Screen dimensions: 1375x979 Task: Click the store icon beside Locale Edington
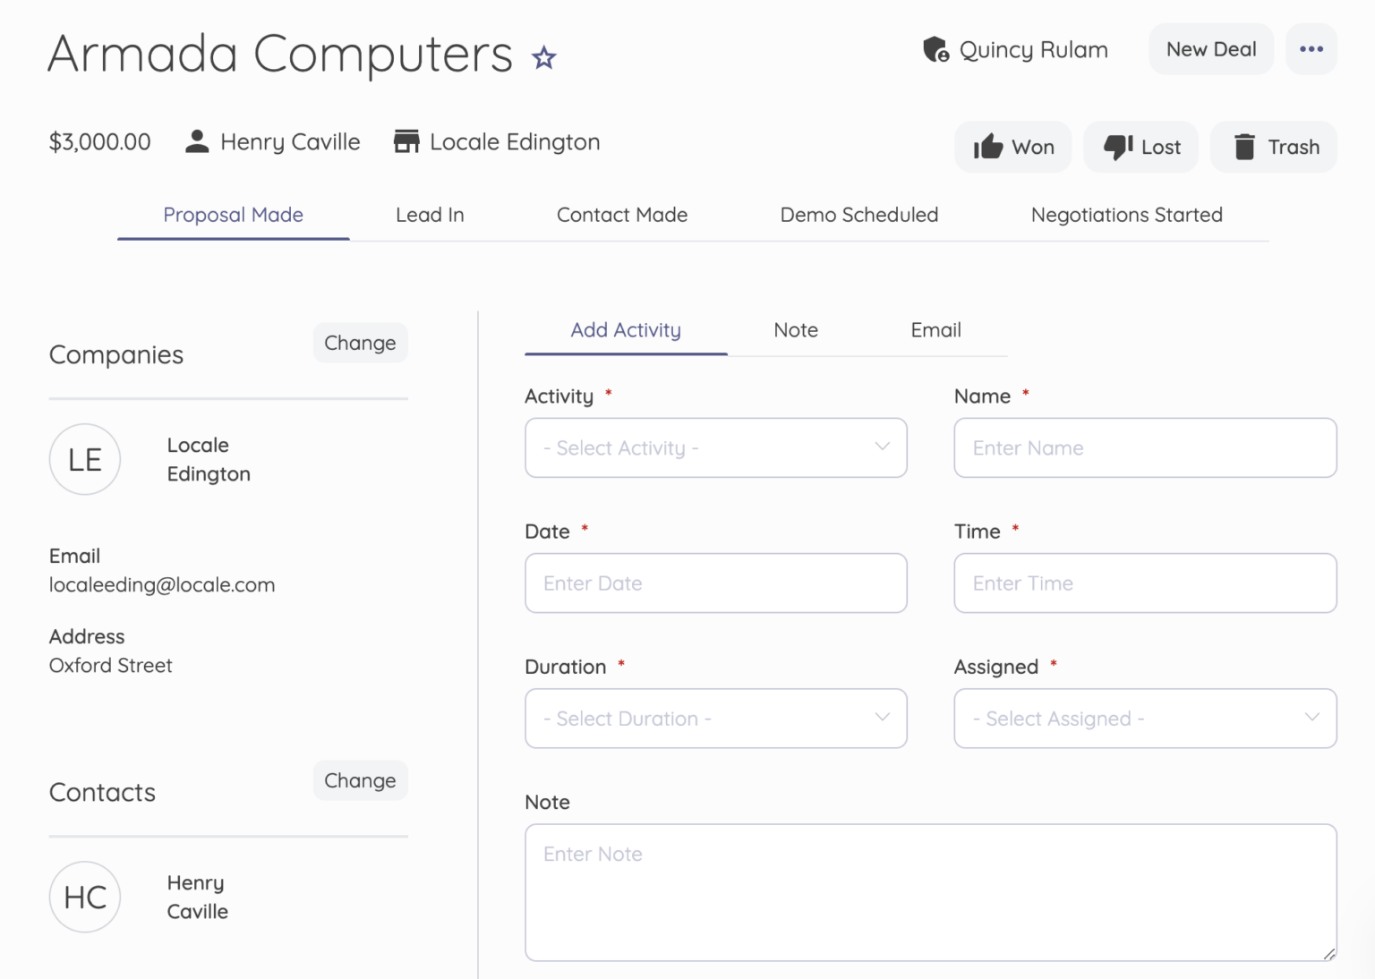point(406,141)
